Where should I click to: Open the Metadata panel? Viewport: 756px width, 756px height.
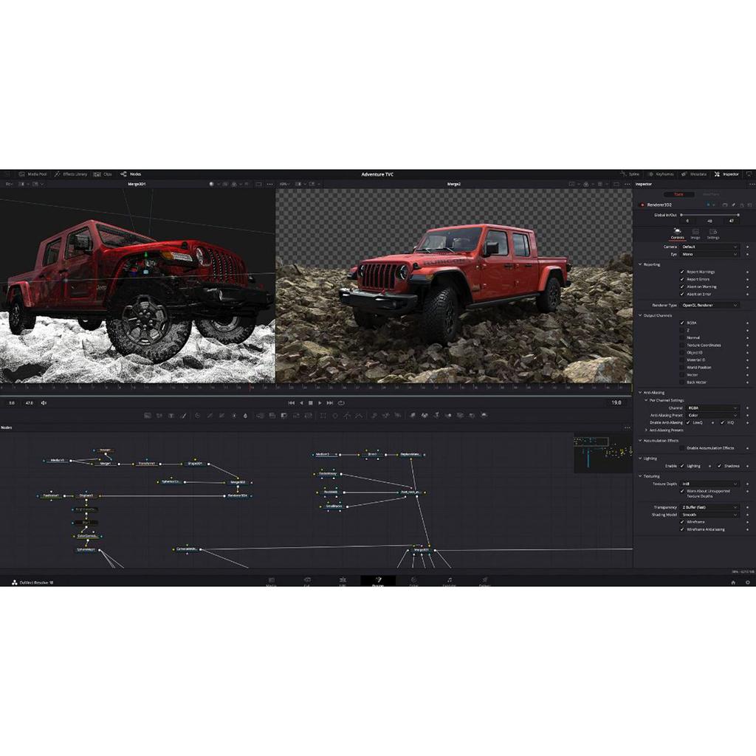click(694, 174)
